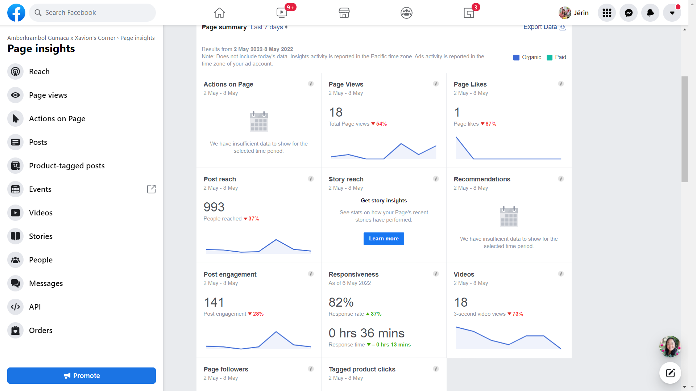Open the Page Likes card title

pyautogui.click(x=470, y=84)
